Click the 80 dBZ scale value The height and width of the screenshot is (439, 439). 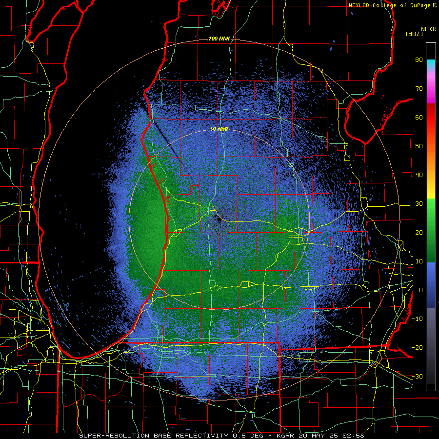(419, 60)
